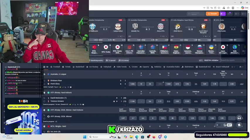Screen dimensions: 250x140
Task: Select the Japan SV League tile
Action: point(223,49)
